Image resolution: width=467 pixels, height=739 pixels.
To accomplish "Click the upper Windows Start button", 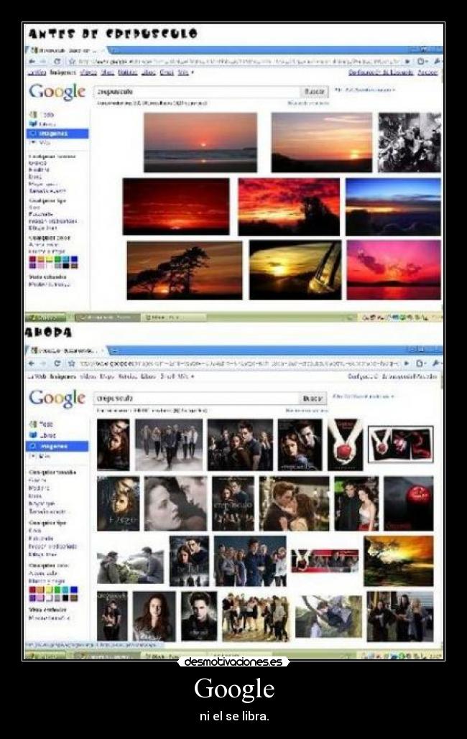I will pyautogui.click(x=45, y=317).
